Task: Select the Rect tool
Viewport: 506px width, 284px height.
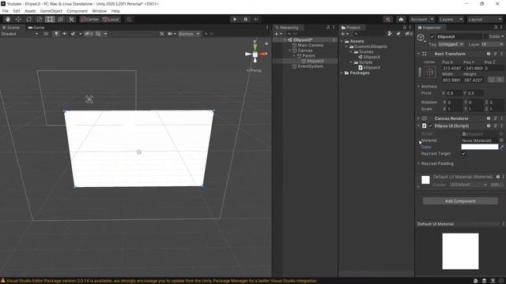Action: point(50,19)
